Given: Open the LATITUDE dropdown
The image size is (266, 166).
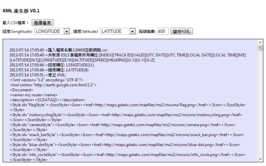Looking at the screenshot, I should click(118, 32).
